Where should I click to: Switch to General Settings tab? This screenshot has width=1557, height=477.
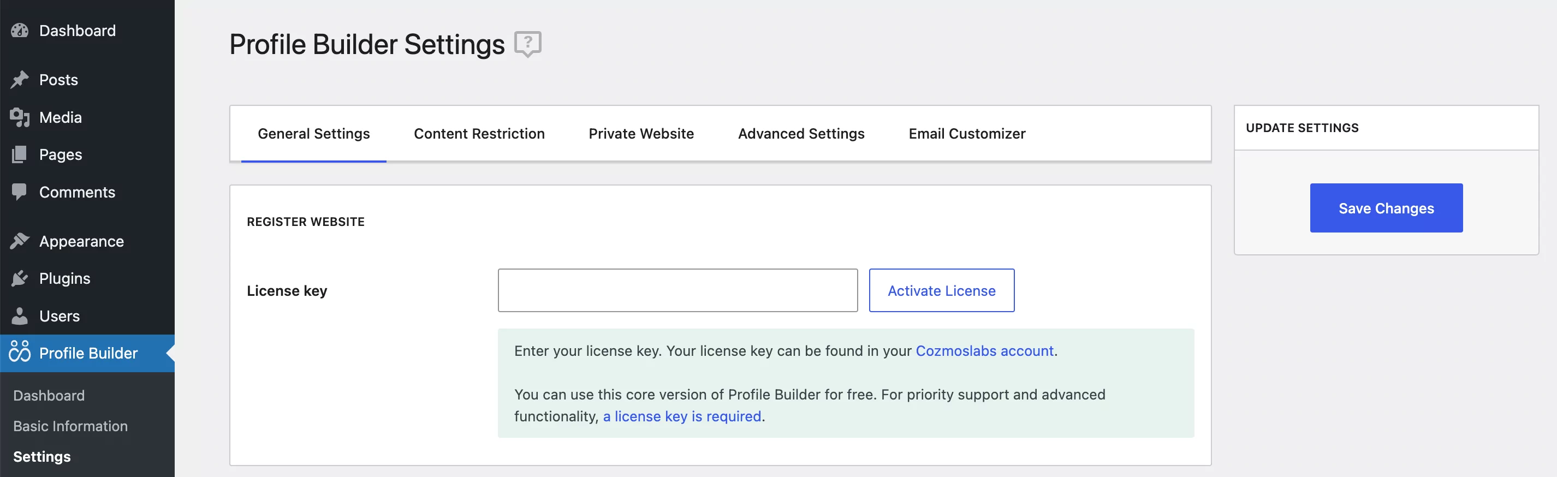[x=314, y=134]
